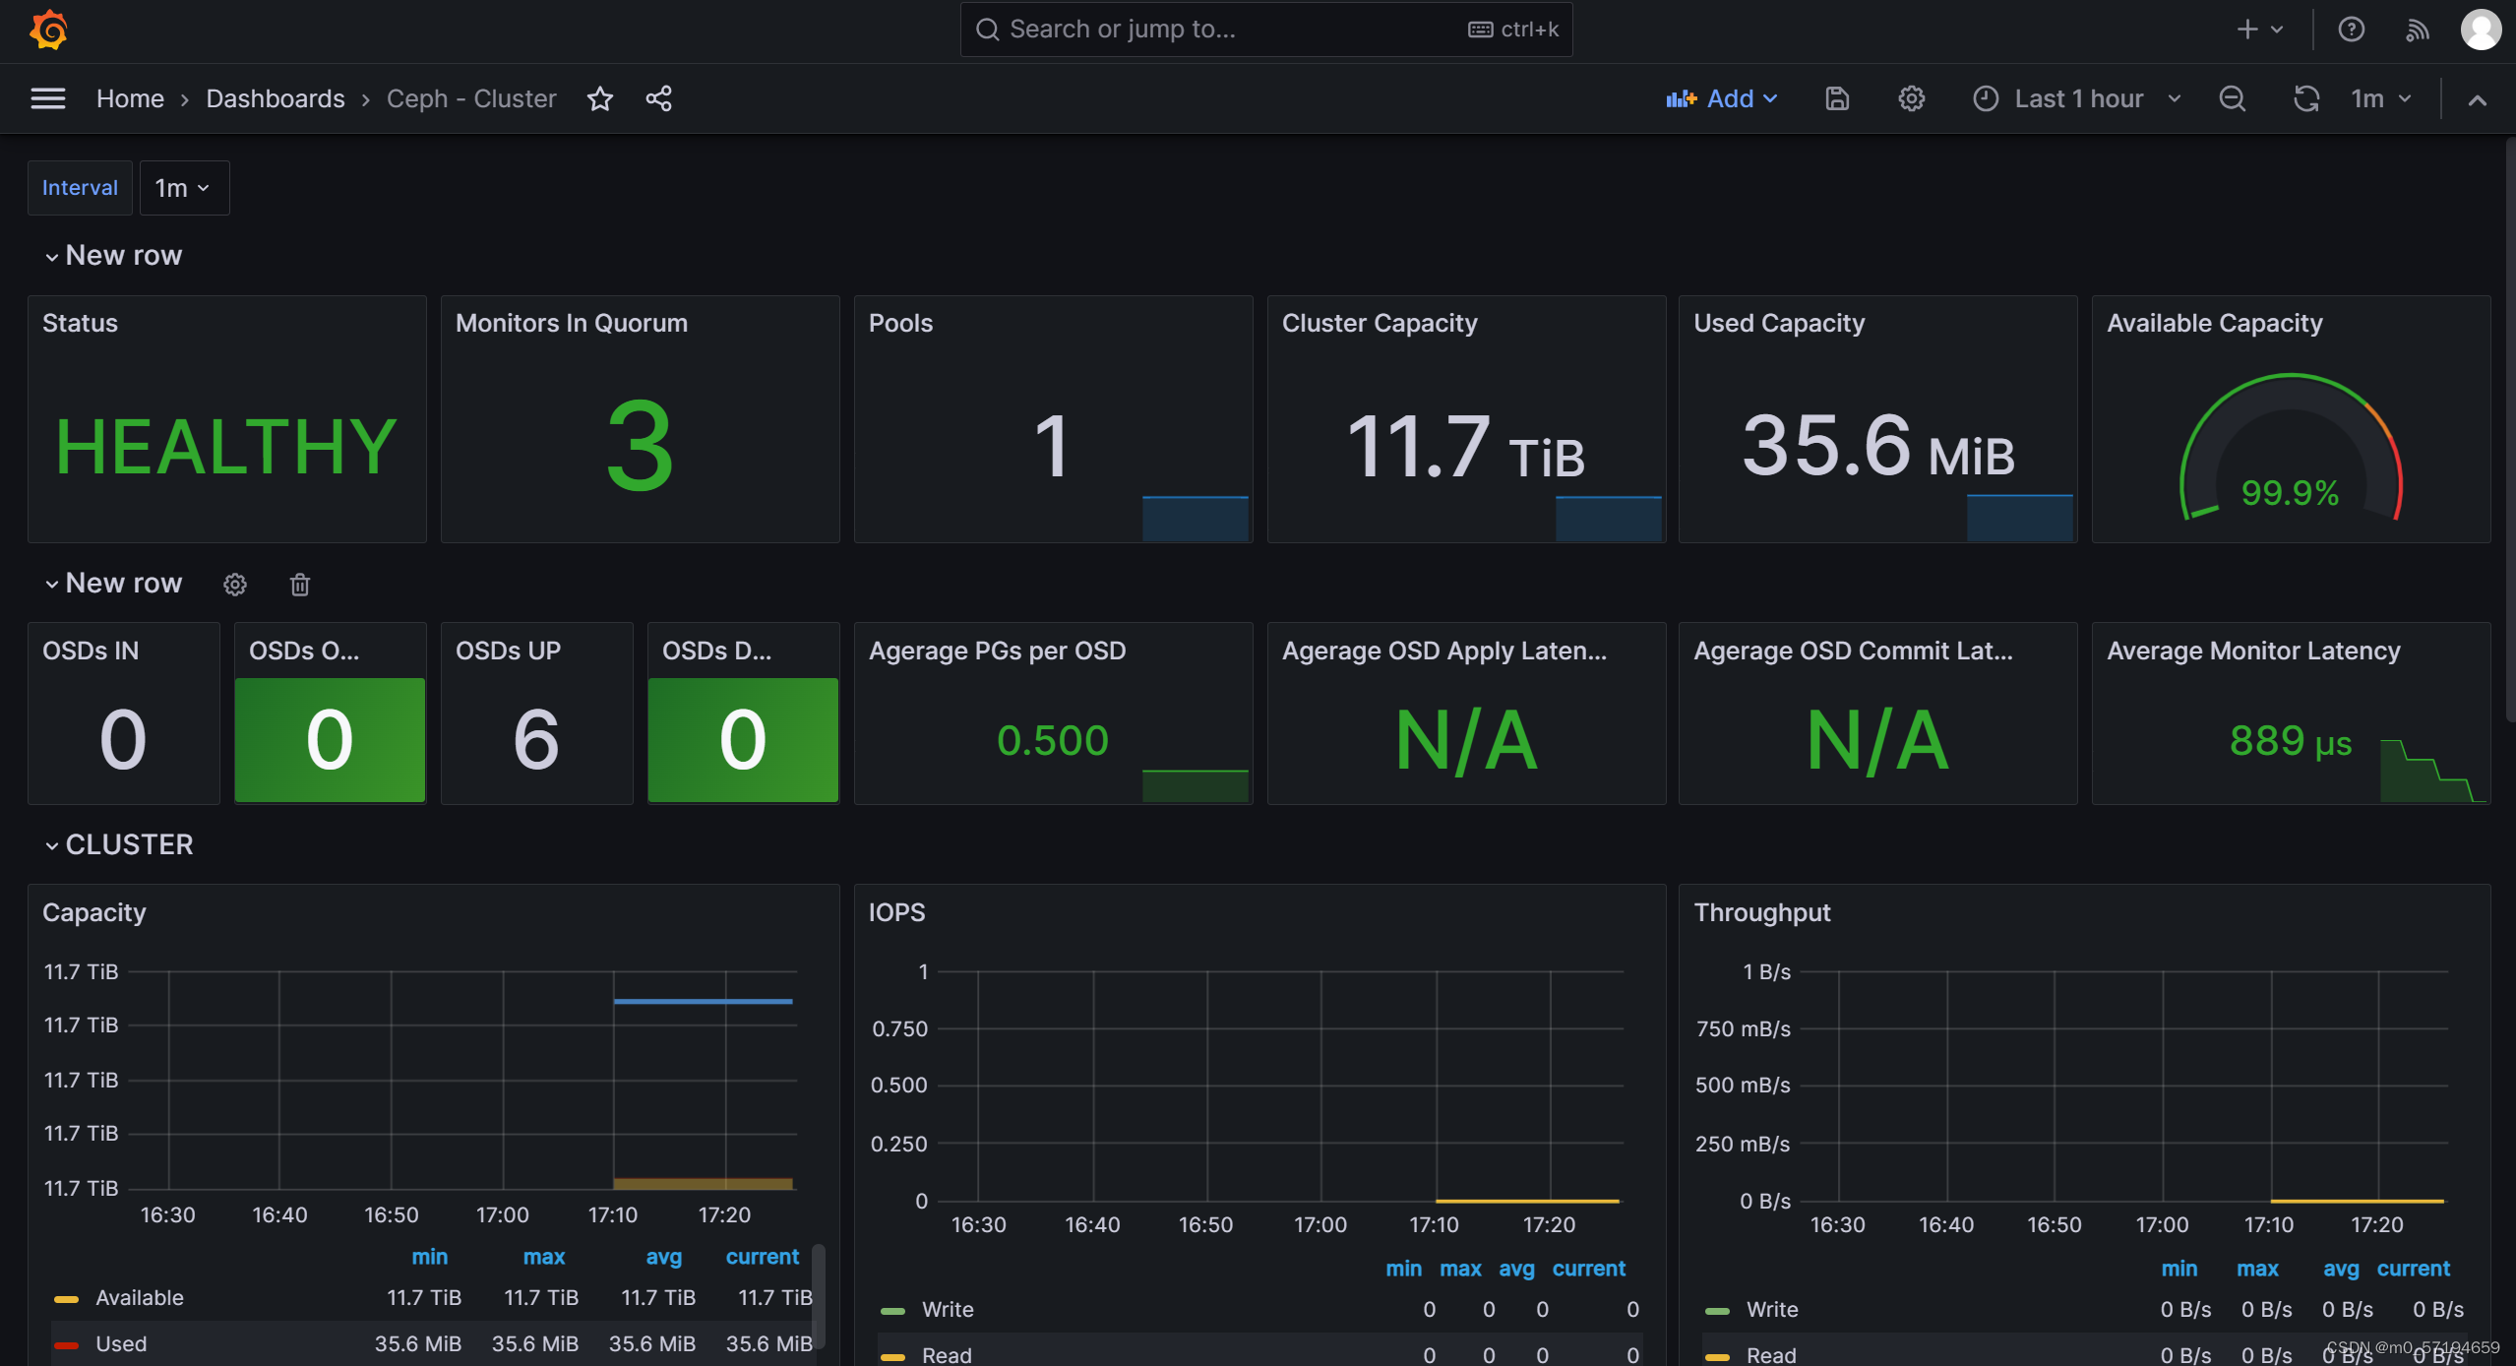
Task: Click the share dashboard icon
Action: (658, 98)
